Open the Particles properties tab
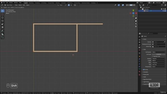167x94 pixels. click(x=140, y=62)
